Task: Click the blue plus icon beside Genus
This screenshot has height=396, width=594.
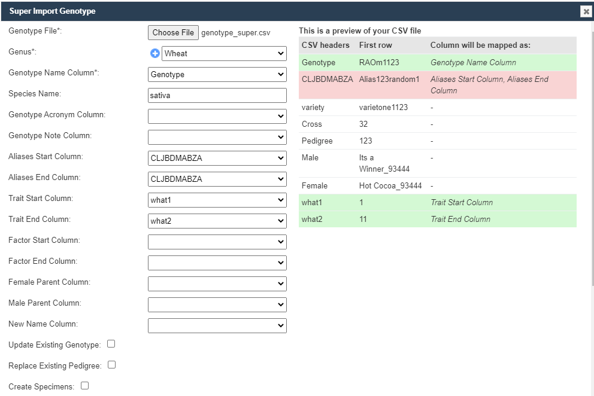Action: tap(154, 53)
